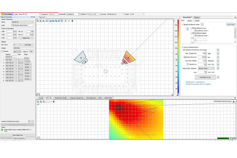Open help for Optimize Down to
237x158 pixels.
click(218, 57)
